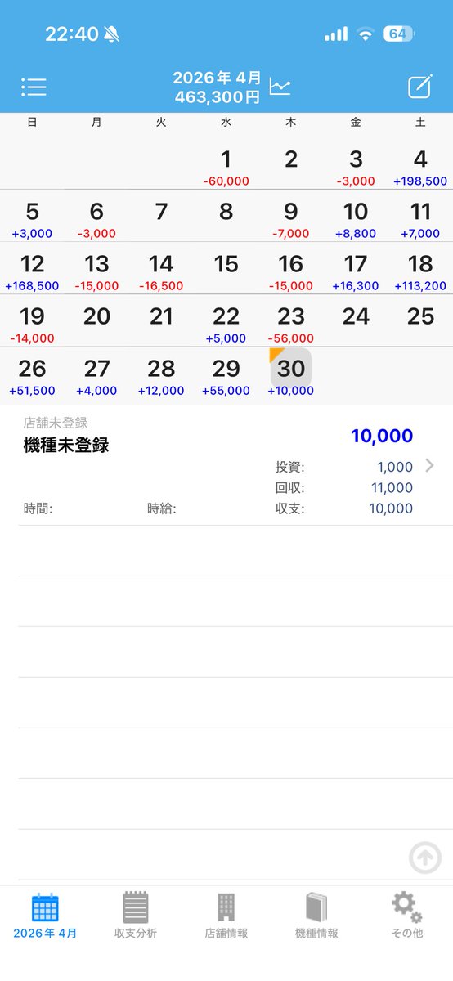Select day 18 showing +113,200

coord(420,271)
